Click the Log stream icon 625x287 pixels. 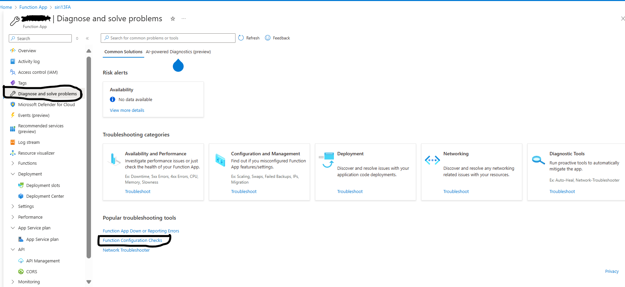point(13,142)
